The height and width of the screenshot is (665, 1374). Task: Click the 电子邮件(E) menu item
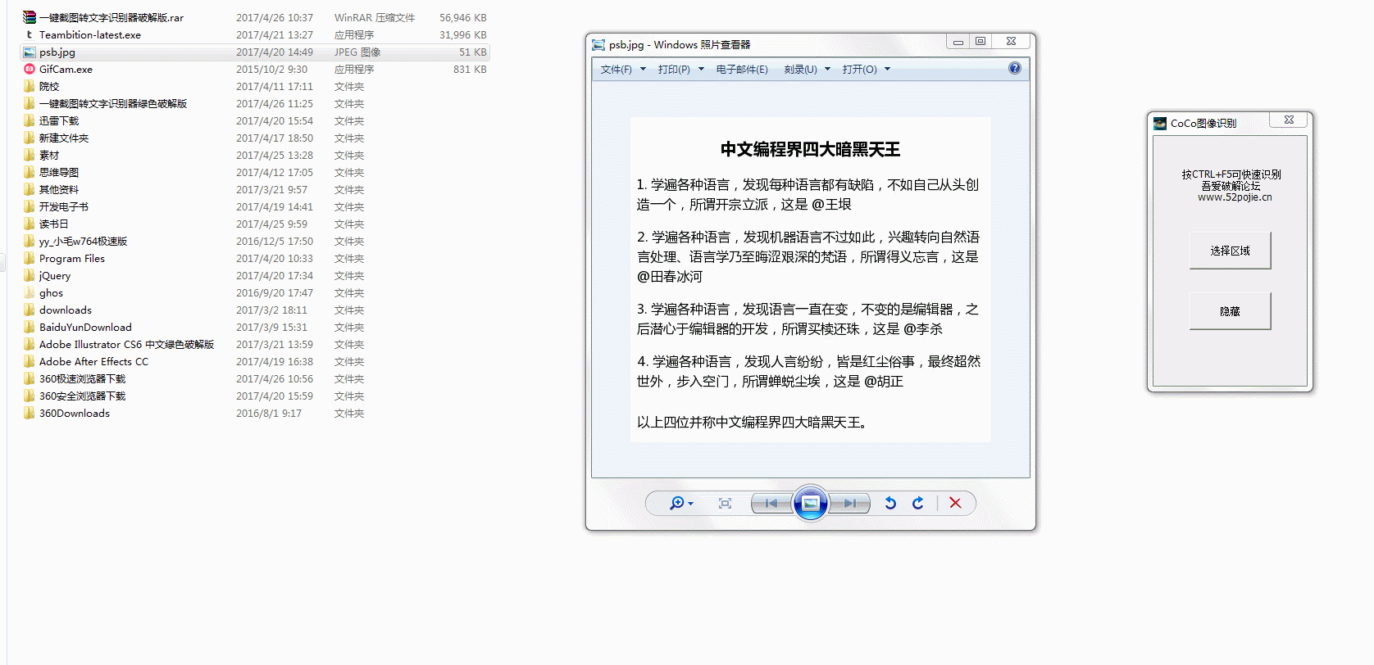[x=742, y=70]
